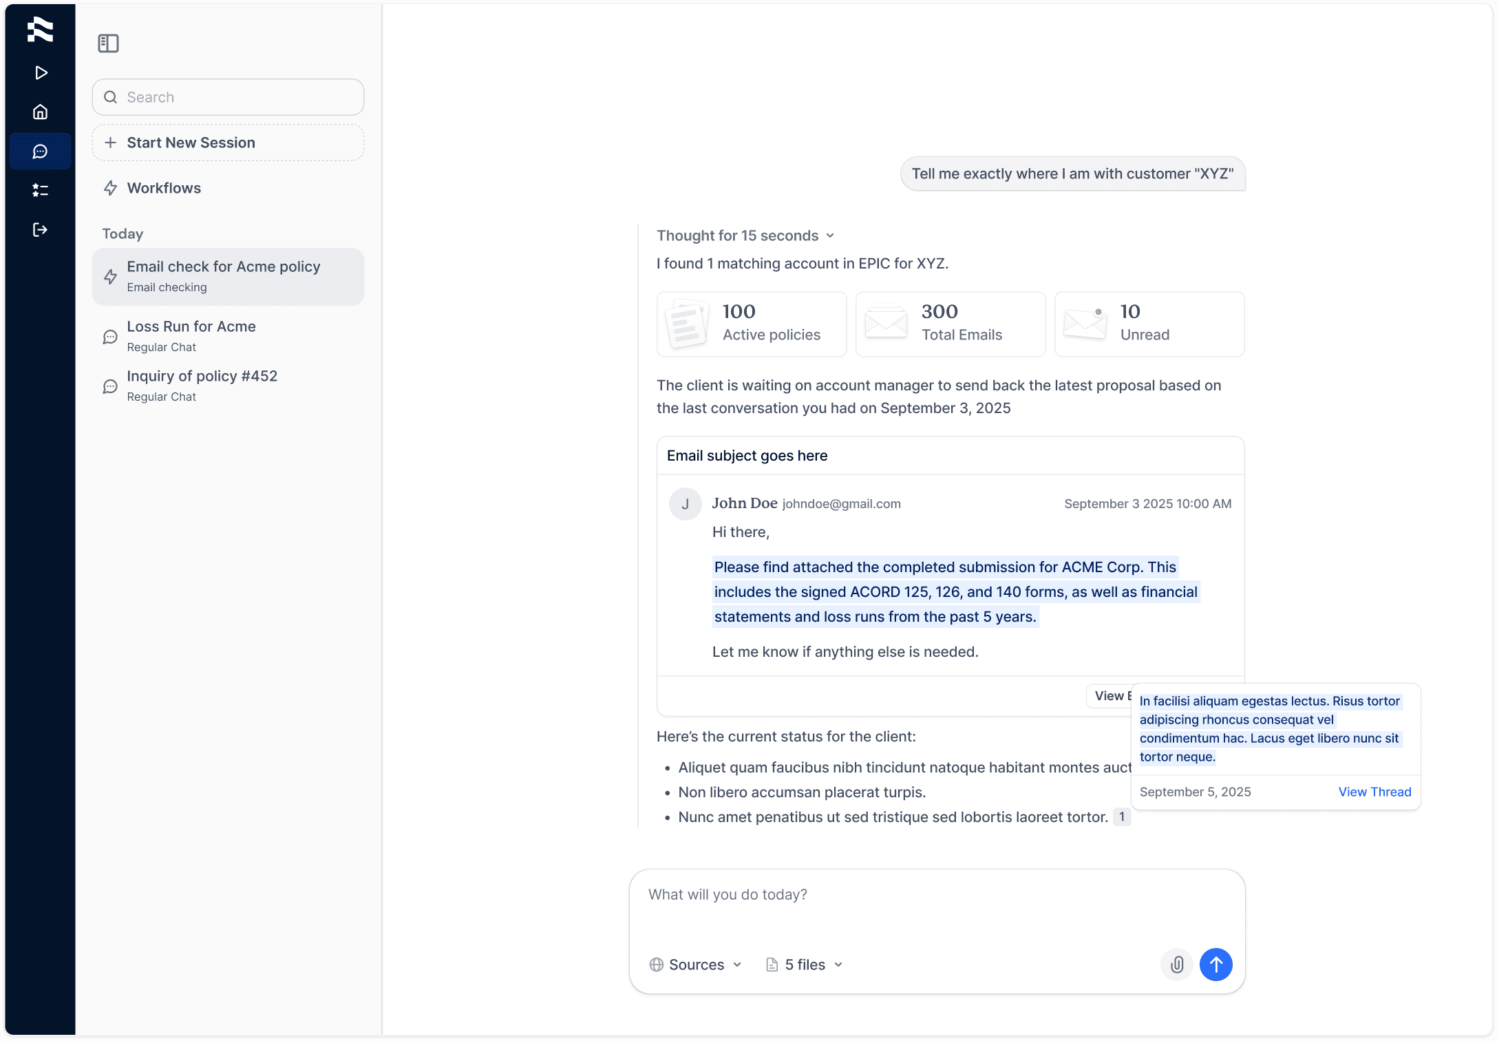Open Workflows in the sidebar
1497x1041 pixels.
164,188
